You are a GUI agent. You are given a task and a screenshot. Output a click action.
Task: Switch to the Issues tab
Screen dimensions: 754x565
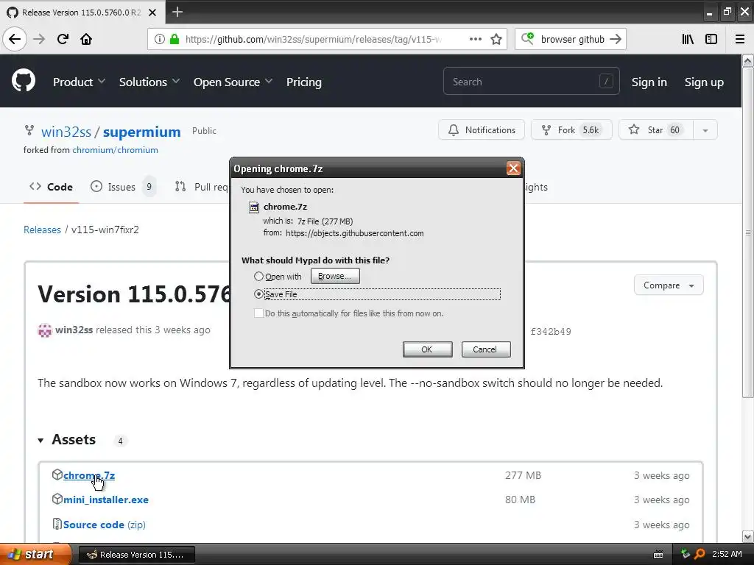pos(123,187)
